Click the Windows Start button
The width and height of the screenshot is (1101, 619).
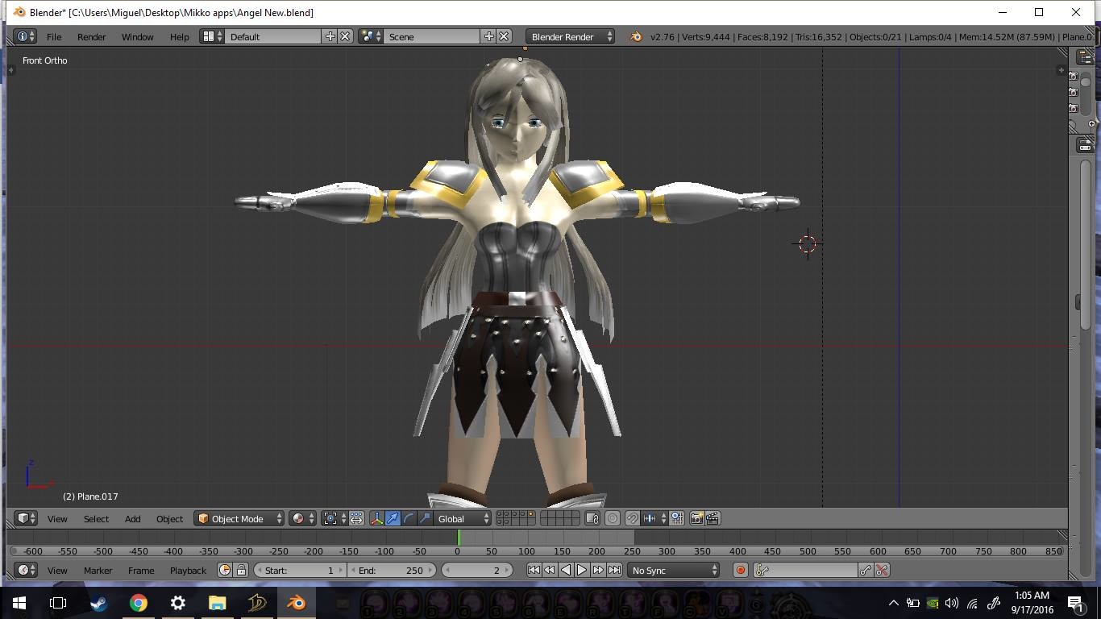tap(19, 603)
